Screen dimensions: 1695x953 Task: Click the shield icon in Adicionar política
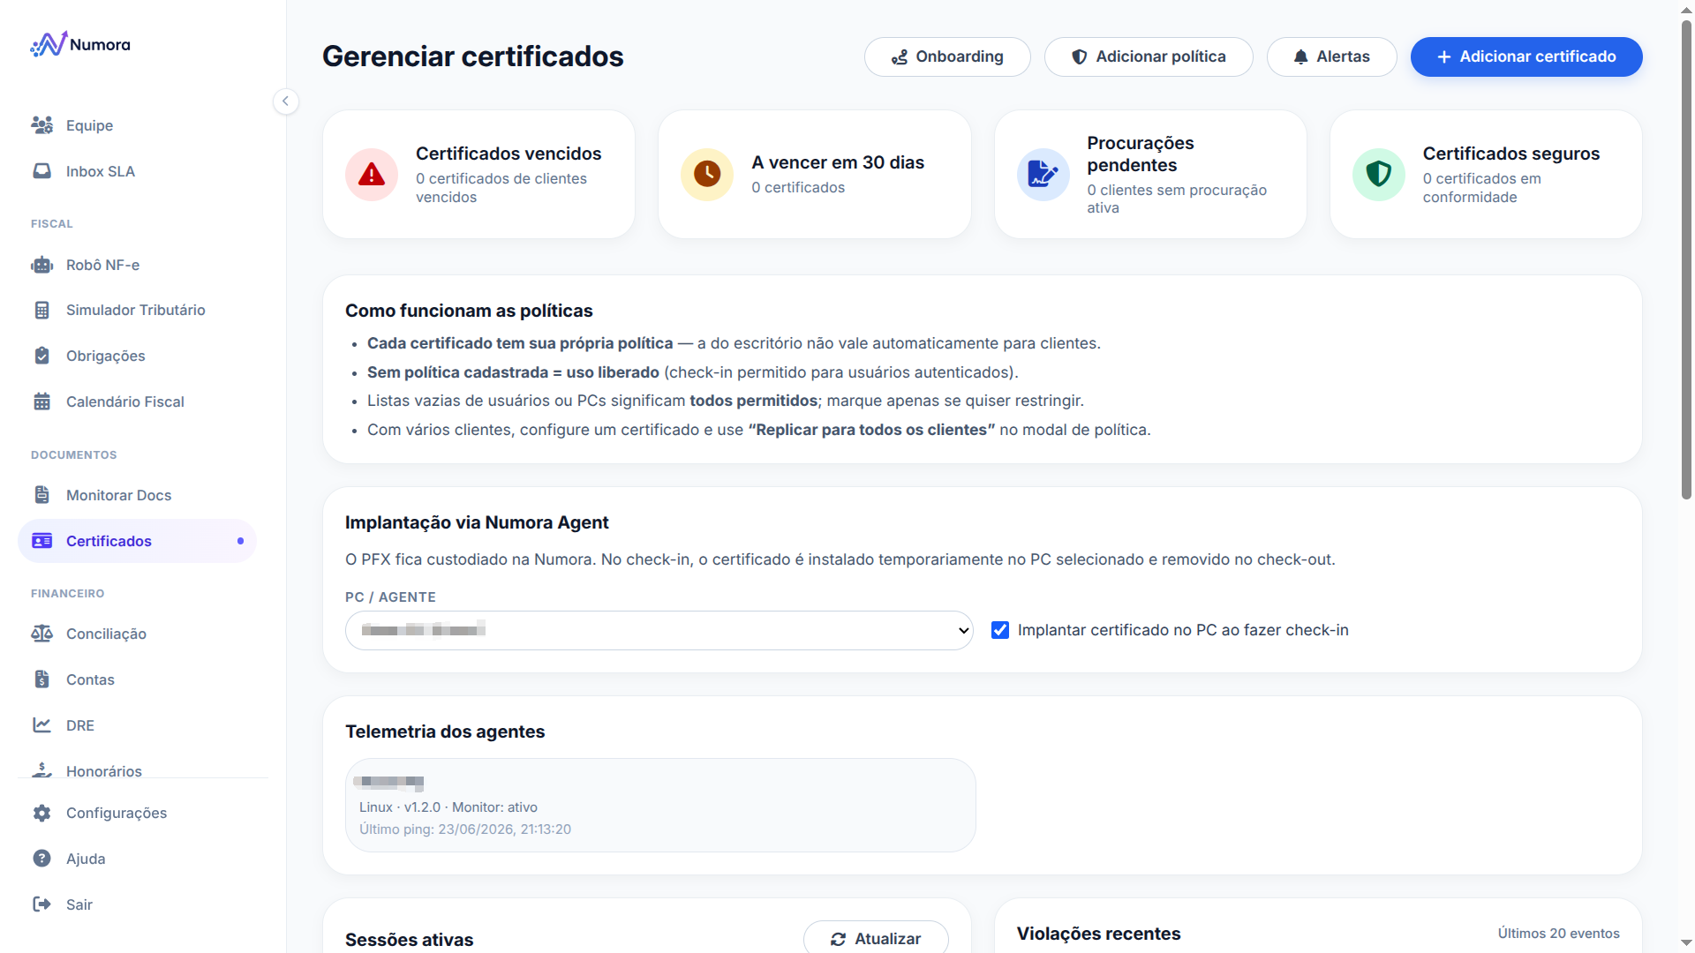pos(1079,56)
